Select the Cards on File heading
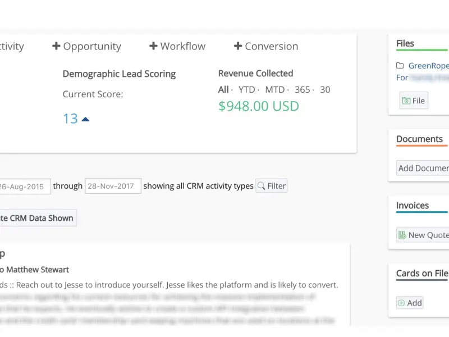449x337 pixels. (x=422, y=274)
